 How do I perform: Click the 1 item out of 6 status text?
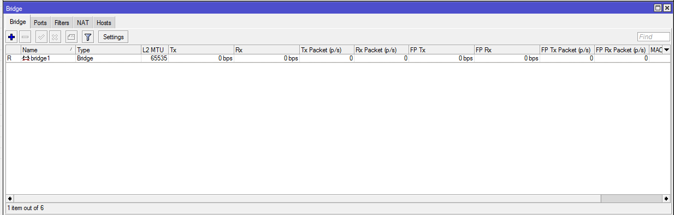tap(25, 208)
